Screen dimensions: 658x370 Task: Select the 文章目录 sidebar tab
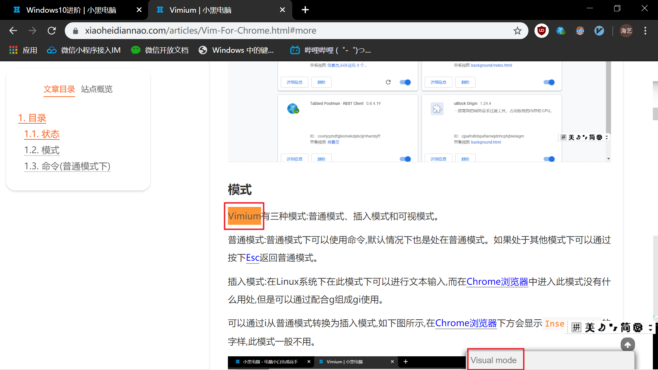coord(59,89)
